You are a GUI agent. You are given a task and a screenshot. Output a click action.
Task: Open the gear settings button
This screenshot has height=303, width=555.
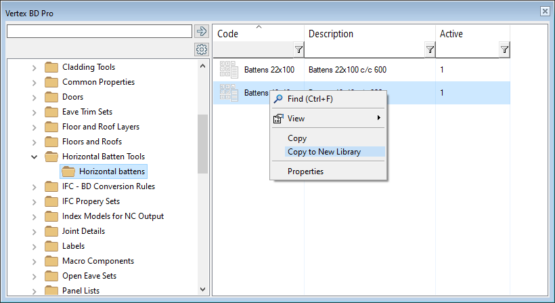point(201,49)
